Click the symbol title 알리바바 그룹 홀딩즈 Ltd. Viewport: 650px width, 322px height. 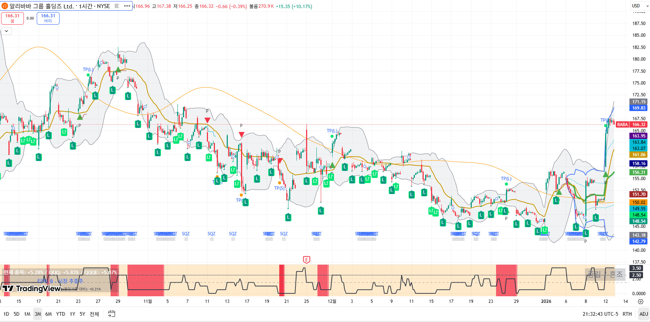coord(42,6)
